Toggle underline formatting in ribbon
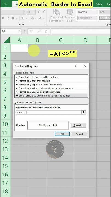The width and height of the screenshot is (111, 197). pos(13,18)
